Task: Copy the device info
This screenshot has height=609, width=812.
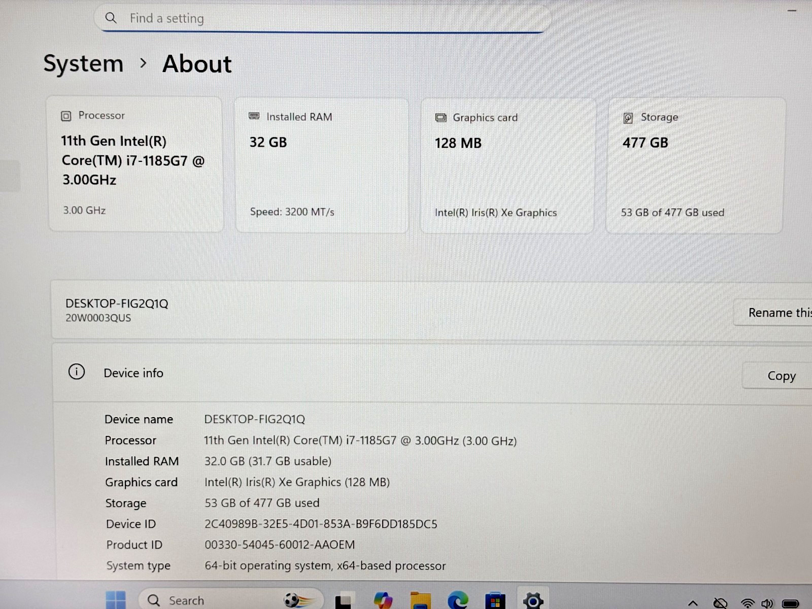Action: pyautogui.click(x=777, y=376)
